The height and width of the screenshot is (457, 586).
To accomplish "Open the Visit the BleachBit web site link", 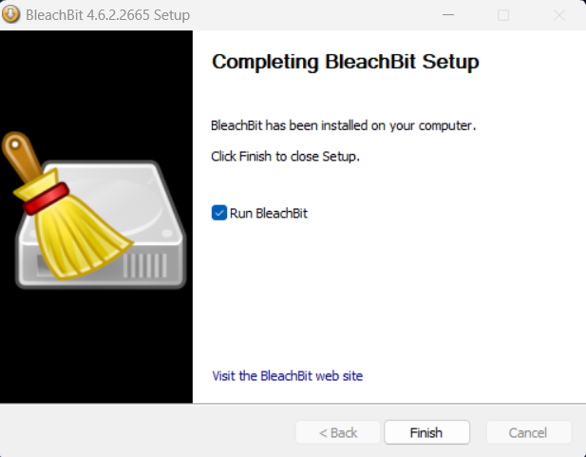I will 288,375.
